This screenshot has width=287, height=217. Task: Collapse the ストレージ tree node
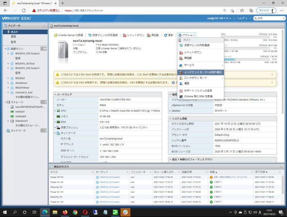[x=5, y=102]
